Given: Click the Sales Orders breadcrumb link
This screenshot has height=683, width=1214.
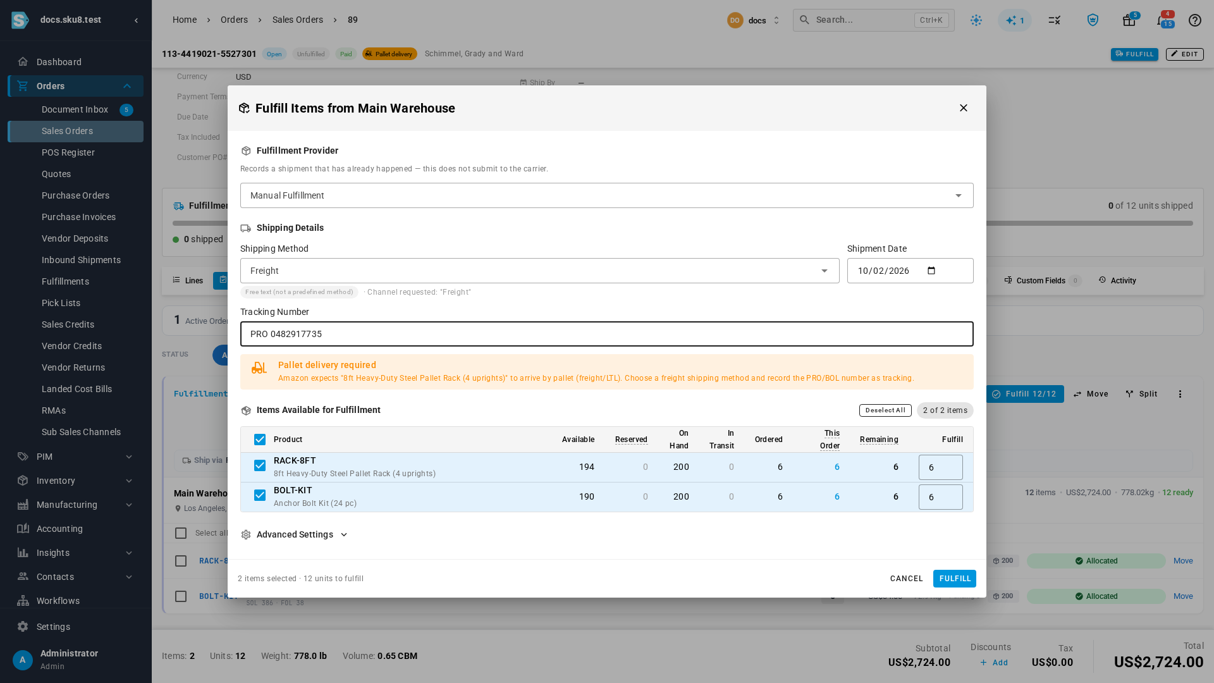Looking at the screenshot, I should click(x=298, y=20).
